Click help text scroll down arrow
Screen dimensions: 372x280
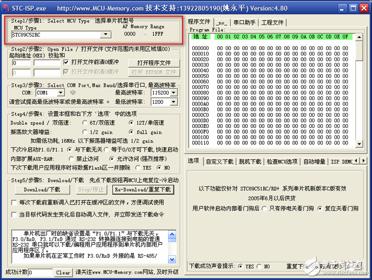(x=172, y=259)
